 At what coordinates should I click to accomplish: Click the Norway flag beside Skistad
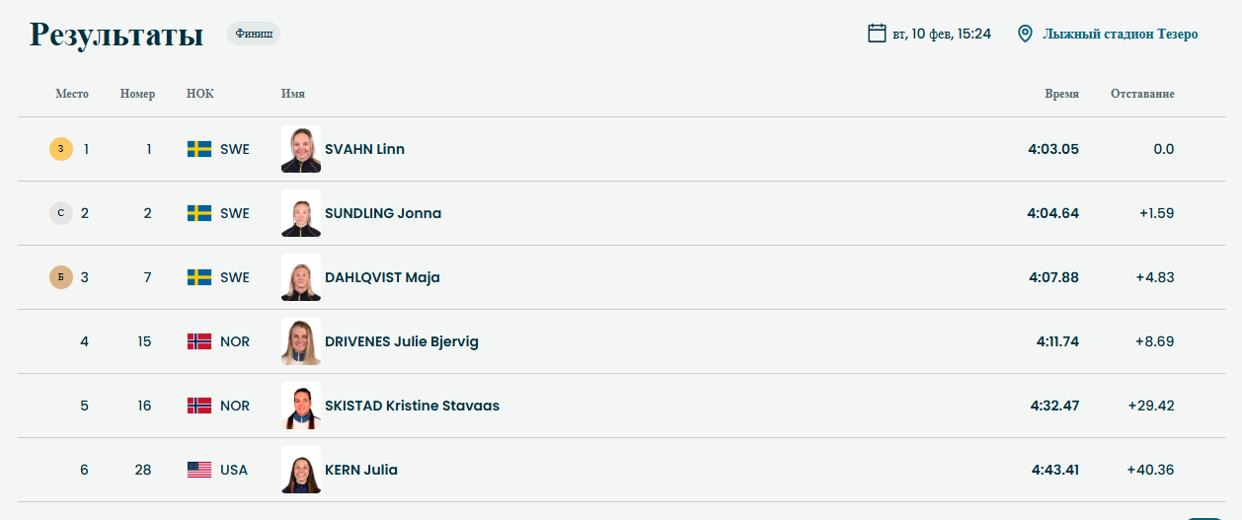point(199,406)
